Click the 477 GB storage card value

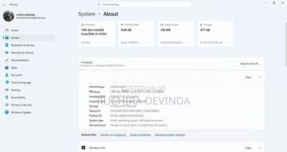pos(205,30)
